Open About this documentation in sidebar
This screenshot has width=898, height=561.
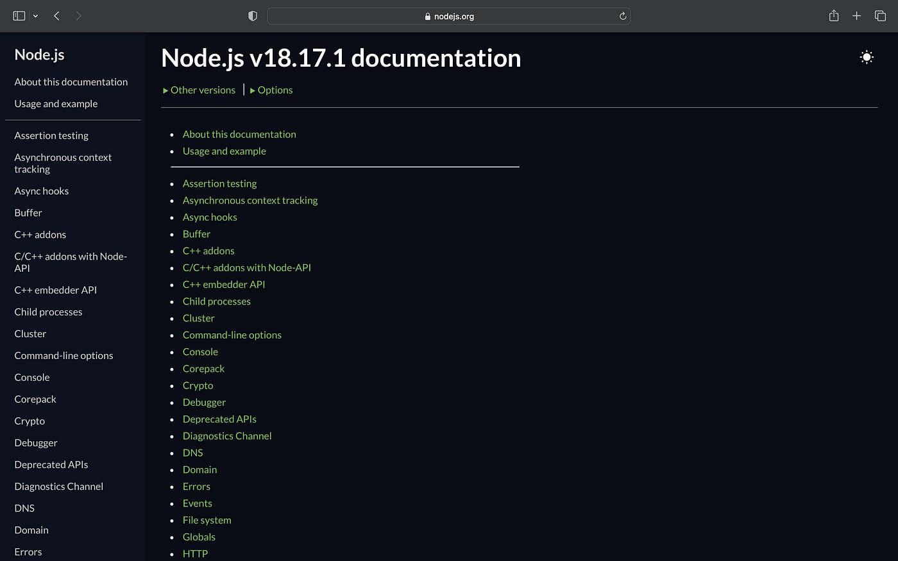click(x=71, y=82)
